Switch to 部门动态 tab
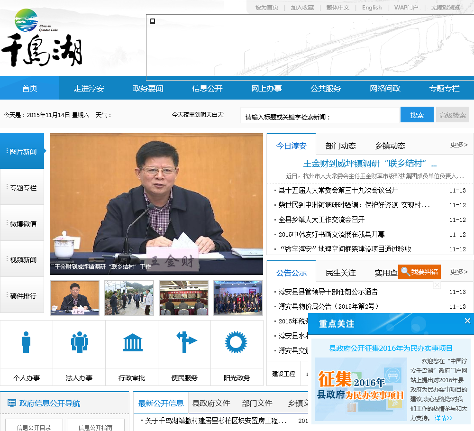This screenshot has width=474, height=431. (x=341, y=146)
